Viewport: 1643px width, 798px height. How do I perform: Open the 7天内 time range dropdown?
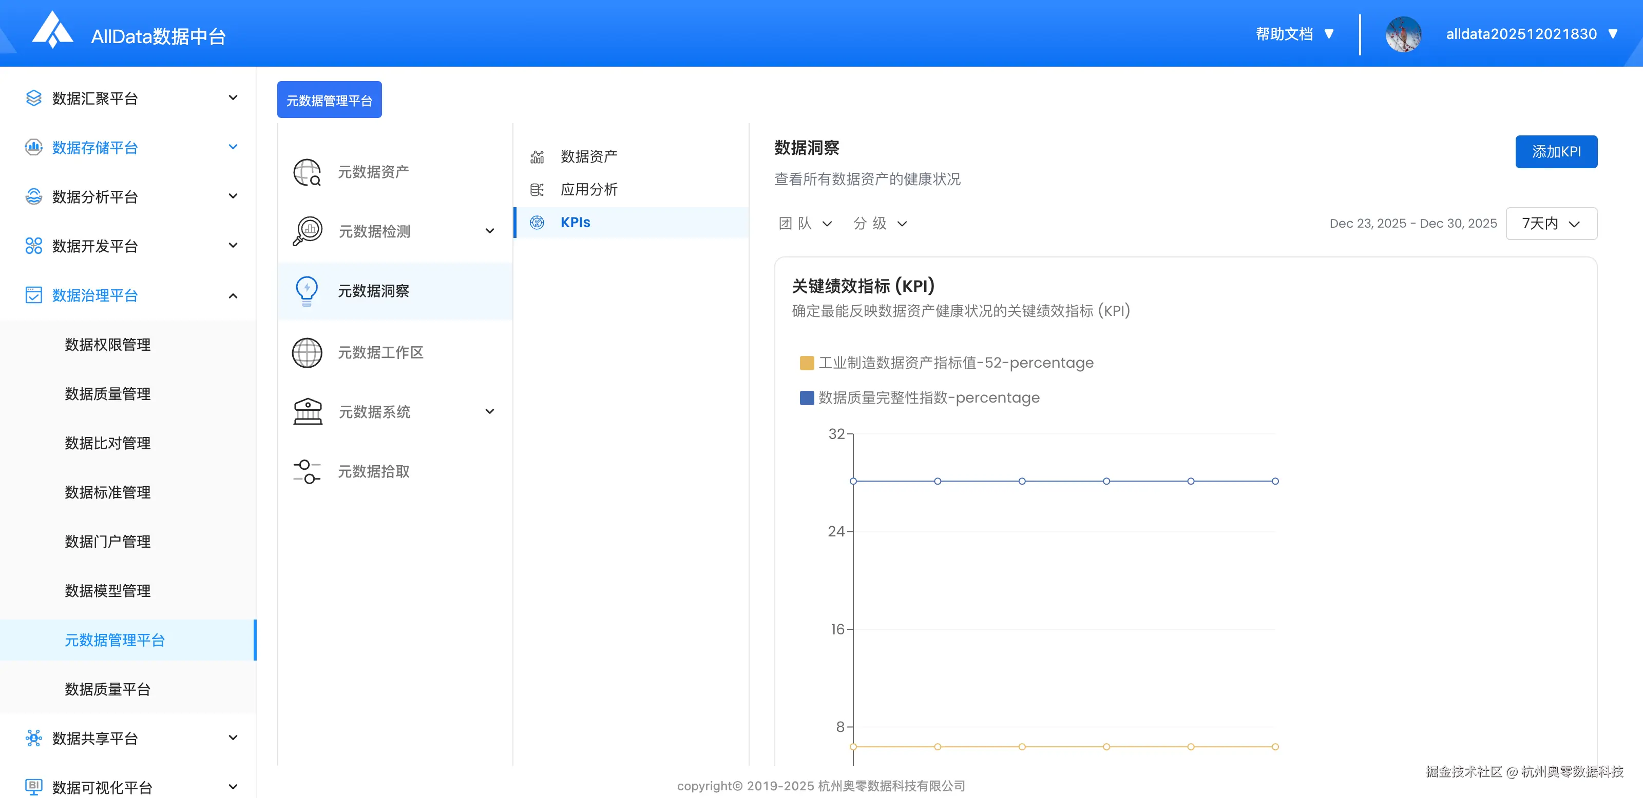tap(1551, 224)
